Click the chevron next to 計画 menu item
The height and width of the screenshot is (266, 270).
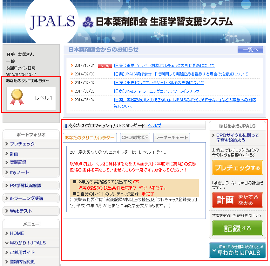point(7,153)
